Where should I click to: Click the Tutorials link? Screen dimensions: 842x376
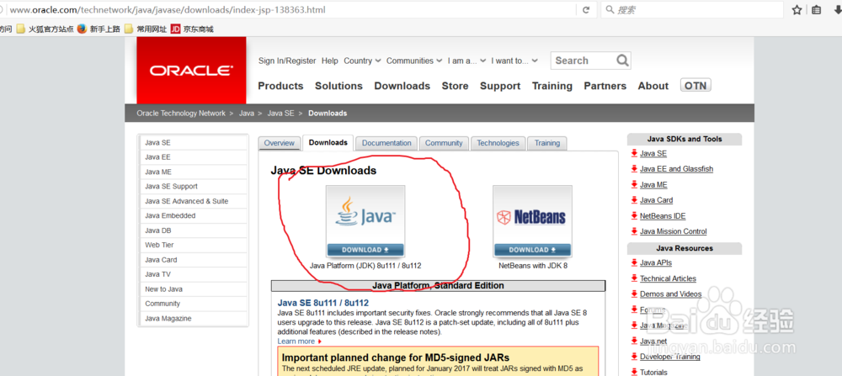pos(653,373)
